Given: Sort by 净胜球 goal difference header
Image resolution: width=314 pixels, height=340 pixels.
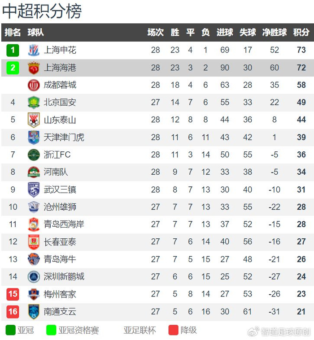Looking at the screenshot, I should tap(275, 33).
